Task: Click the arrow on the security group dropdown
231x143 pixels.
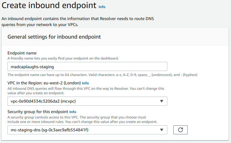Action: (162, 130)
